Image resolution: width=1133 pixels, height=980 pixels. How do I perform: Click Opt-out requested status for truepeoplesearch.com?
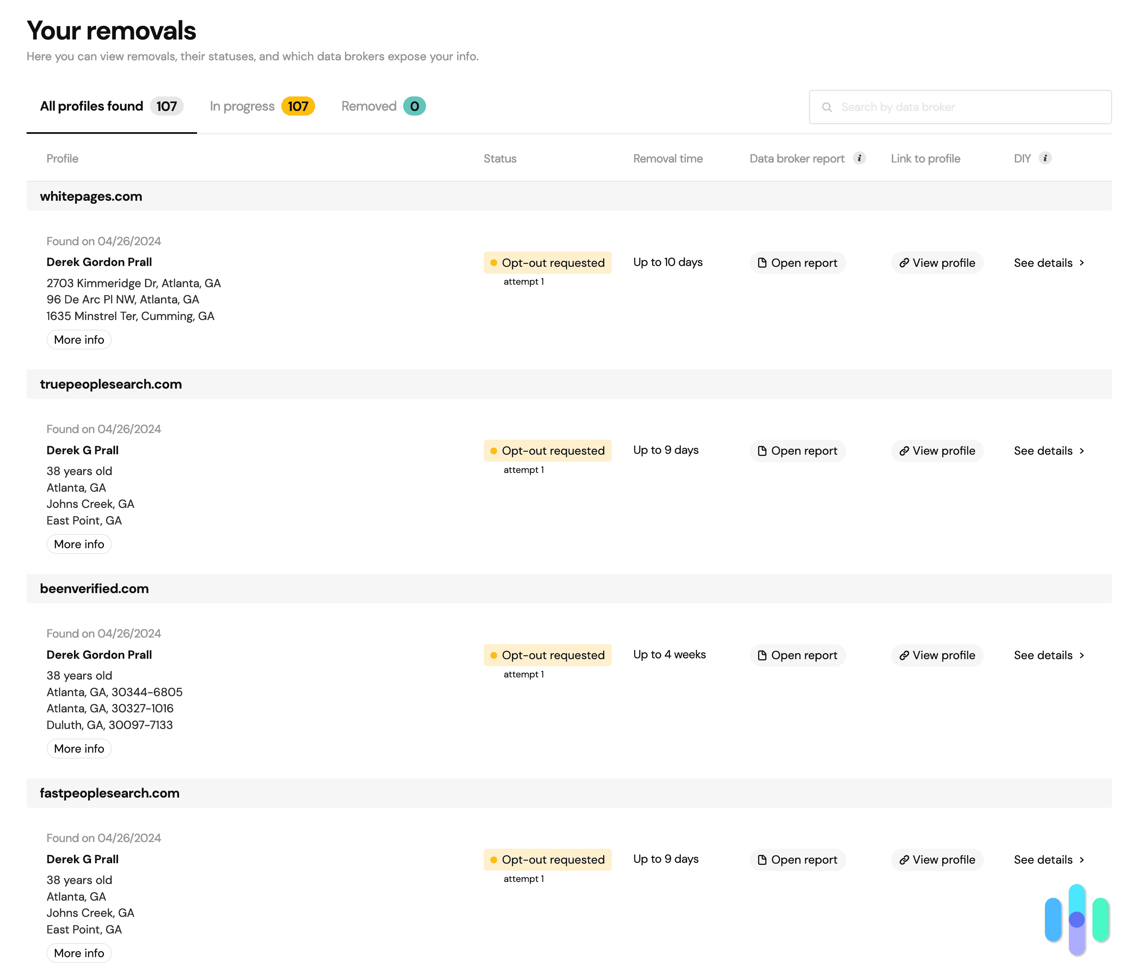click(x=547, y=451)
